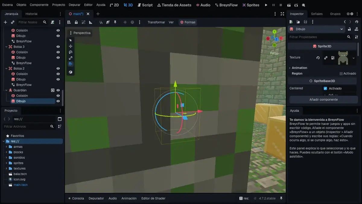The image size is (362, 204).
Task: Lock the selected node with the padlock icon
Action: click(x=76, y=22)
